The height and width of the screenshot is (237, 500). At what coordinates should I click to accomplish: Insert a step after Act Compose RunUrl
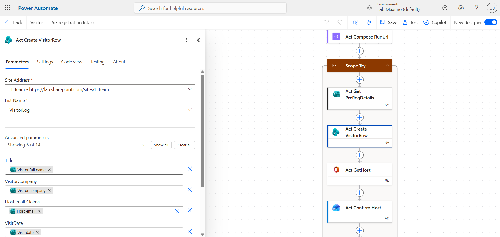[x=360, y=51]
